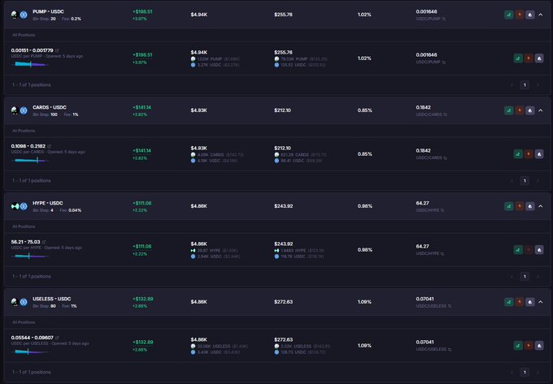This screenshot has width=553, height=384.
Task: Open external link icon beside 56.21 - 75.03 range
Action: [44, 242]
